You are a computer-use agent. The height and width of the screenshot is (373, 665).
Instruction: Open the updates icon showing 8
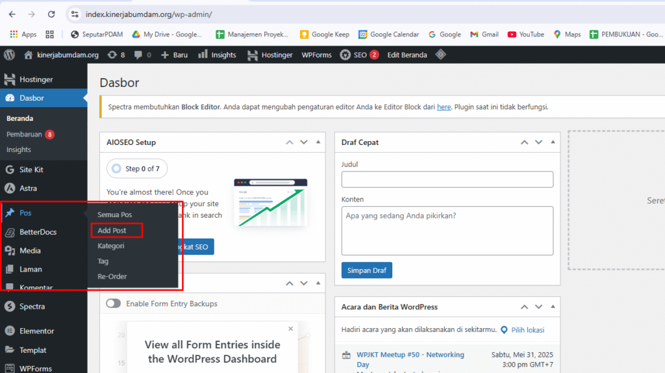[116, 55]
